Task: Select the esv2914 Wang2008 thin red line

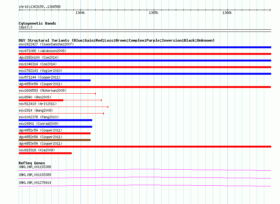Action: (61, 114)
